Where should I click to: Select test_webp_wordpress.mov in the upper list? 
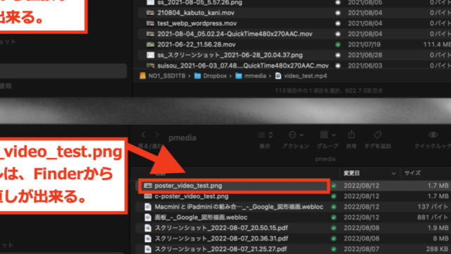[197, 23]
